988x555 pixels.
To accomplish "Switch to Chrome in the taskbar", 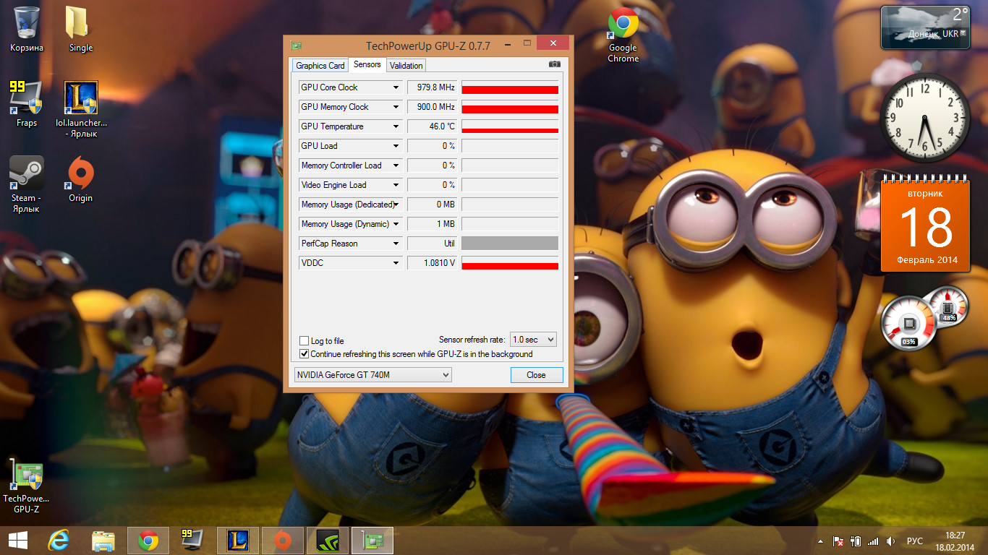I will pos(148,541).
